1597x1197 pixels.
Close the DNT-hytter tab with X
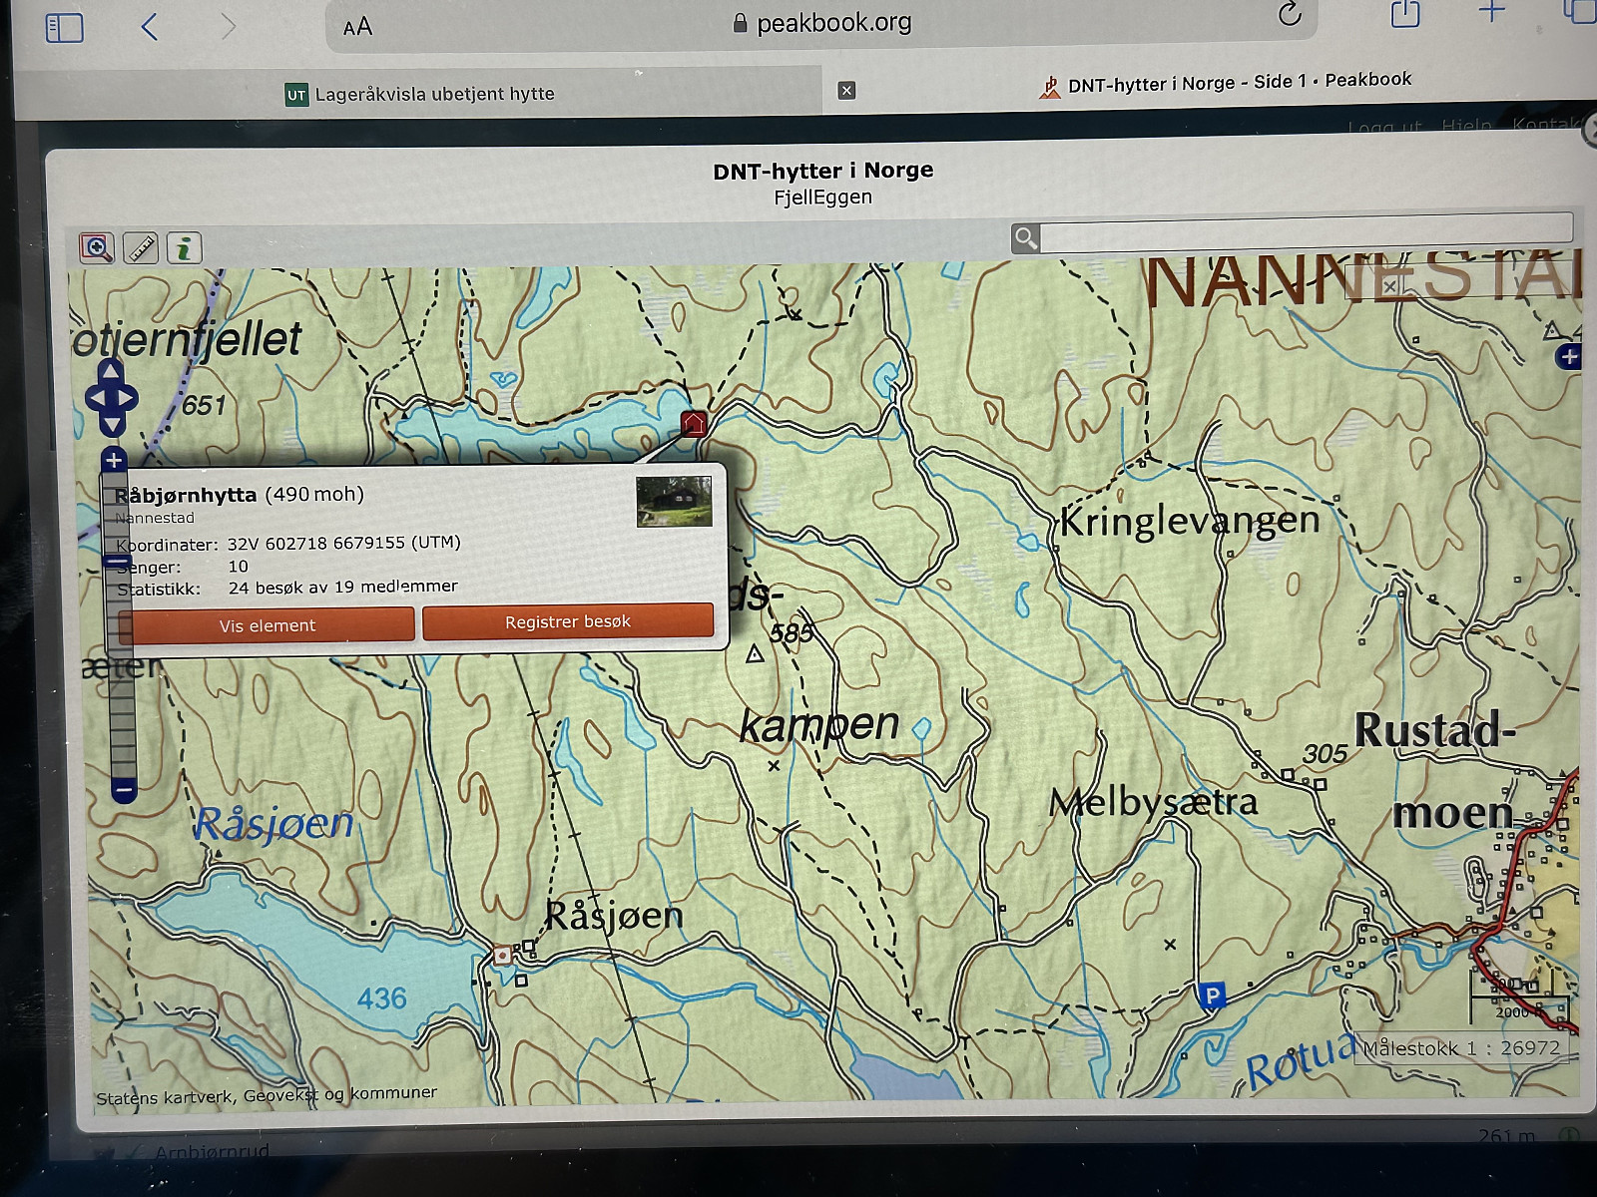point(846,91)
